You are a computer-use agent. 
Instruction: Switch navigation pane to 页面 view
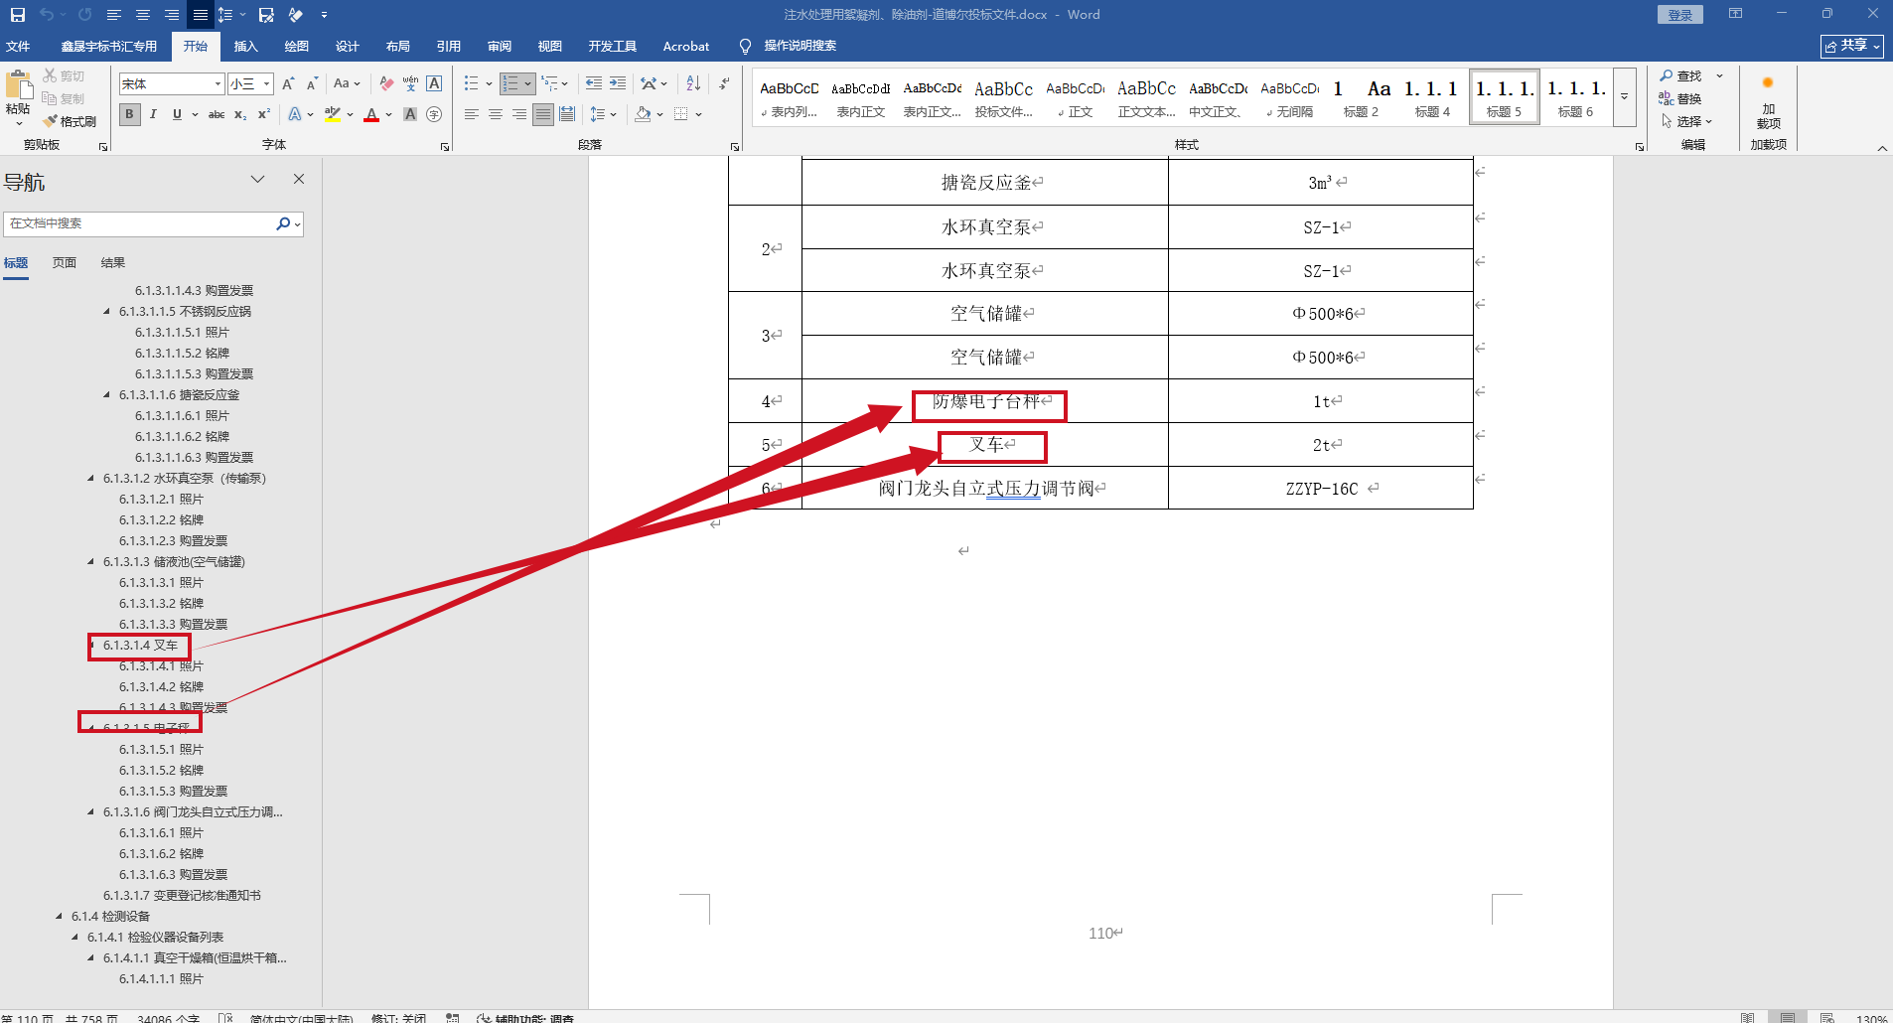point(65,263)
